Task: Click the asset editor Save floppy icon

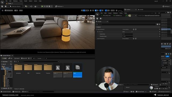Action: [97, 19]
